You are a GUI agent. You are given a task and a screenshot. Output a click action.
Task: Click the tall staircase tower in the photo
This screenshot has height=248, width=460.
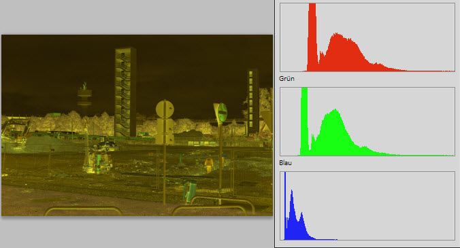click(x=126, y=92)
